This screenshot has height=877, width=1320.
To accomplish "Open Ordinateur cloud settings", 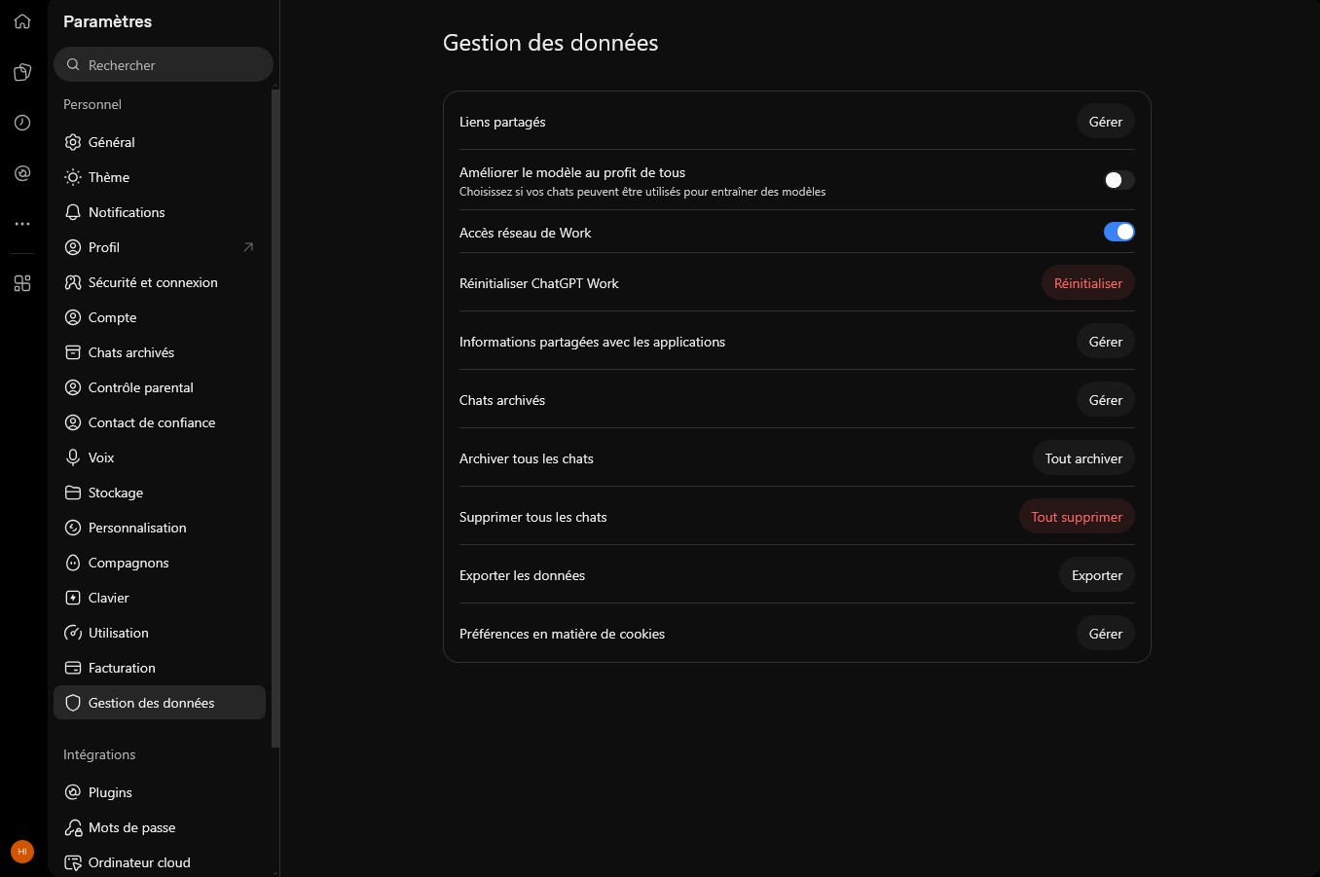I will tap(160, 862).
